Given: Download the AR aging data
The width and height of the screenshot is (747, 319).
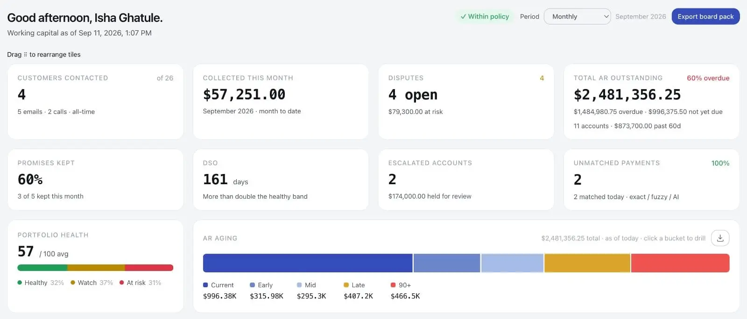Looking at the screenshot, I should (720, 238).
